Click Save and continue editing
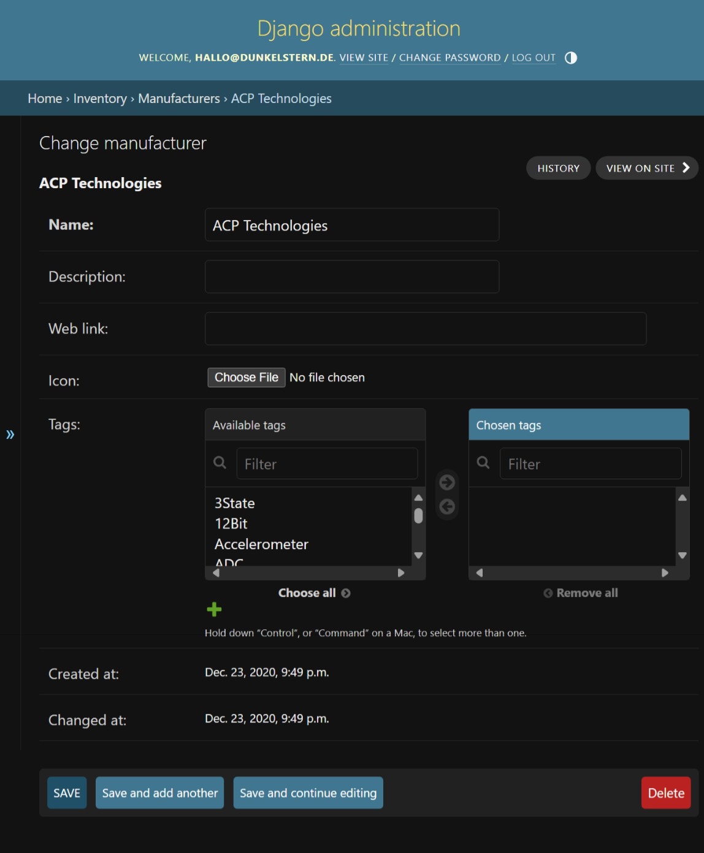The height and width of the screenshot is (853, 704). coord(308,793)
